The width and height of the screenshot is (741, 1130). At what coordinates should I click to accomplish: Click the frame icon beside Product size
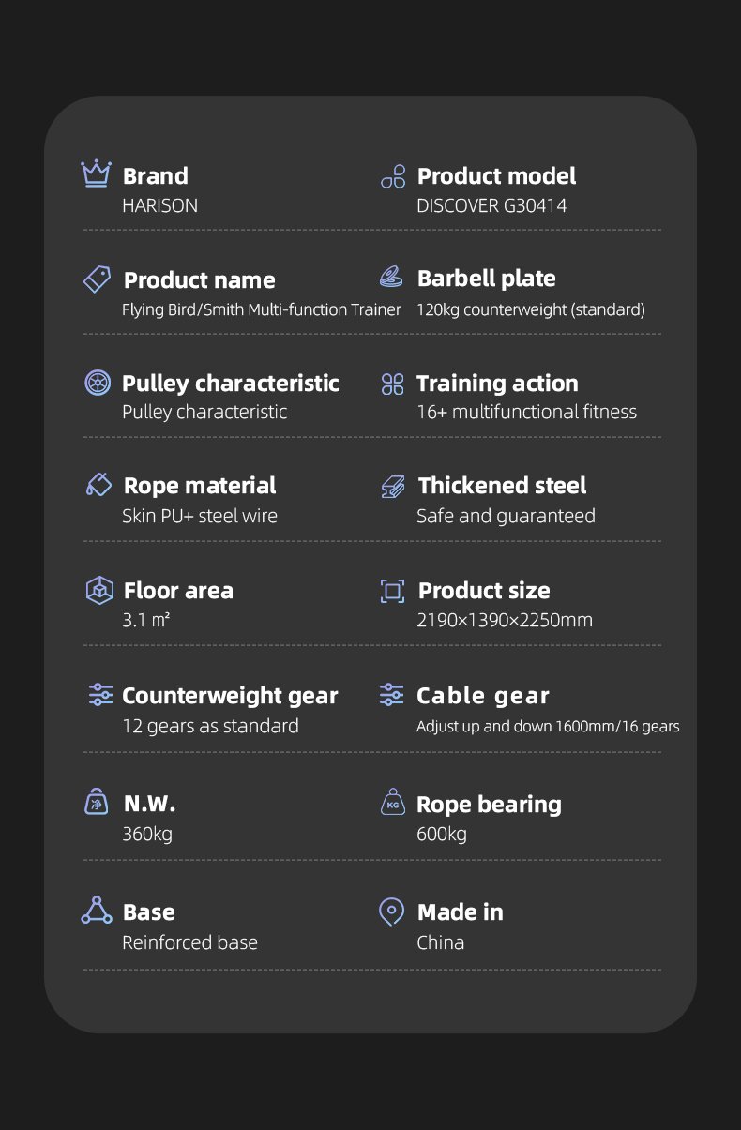[393, 591]
